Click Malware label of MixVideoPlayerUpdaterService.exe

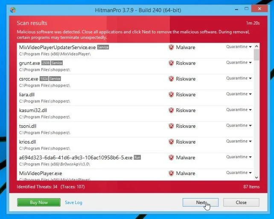coord(185,47)
